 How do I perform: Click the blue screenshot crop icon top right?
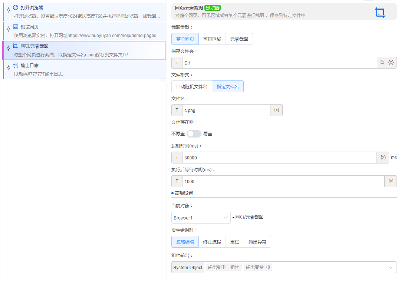pyautogui.click(x=380, y=12)
